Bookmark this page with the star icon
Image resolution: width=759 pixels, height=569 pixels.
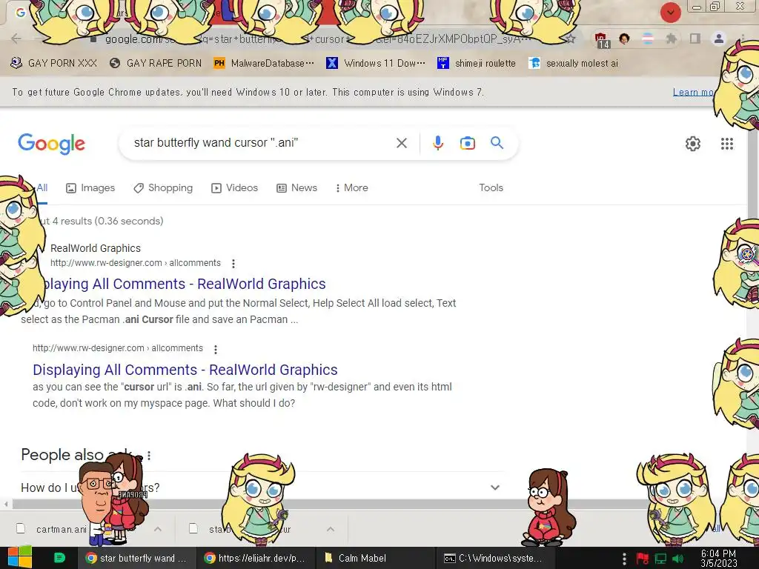tap(571, 39)
